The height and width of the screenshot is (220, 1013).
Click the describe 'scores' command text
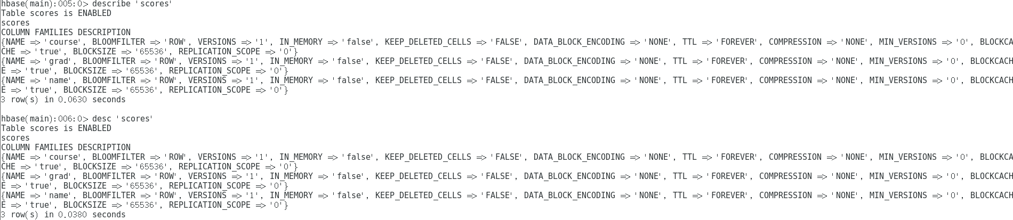click(x=132, y=4)
